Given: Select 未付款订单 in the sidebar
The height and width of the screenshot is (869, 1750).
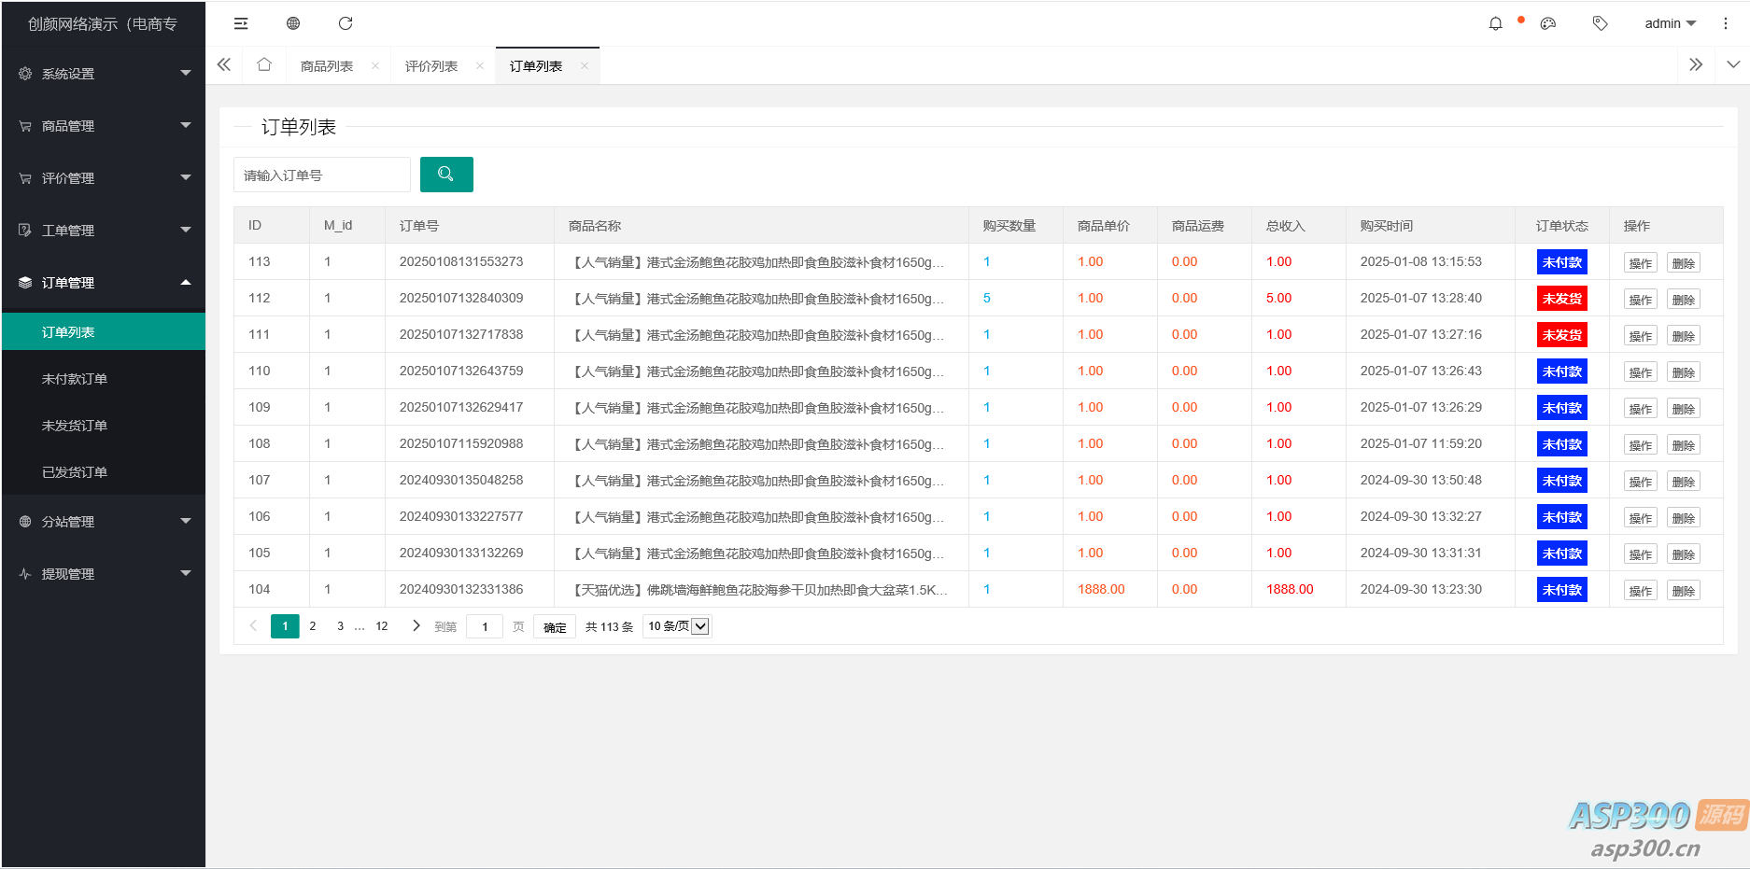Looking at the screenshot, I should [75, 379].
